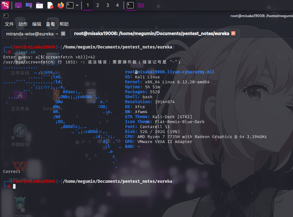Click the Kernel version line
Screen dimensions: 293x217
pyautogui.click(x=167, y=82)
